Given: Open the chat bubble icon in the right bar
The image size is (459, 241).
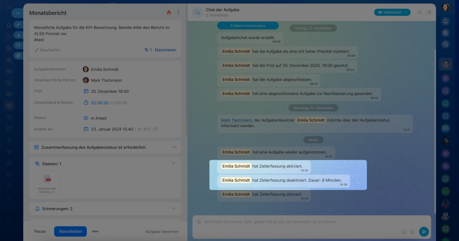Looking at the screenshot, I should click(445, 44).
